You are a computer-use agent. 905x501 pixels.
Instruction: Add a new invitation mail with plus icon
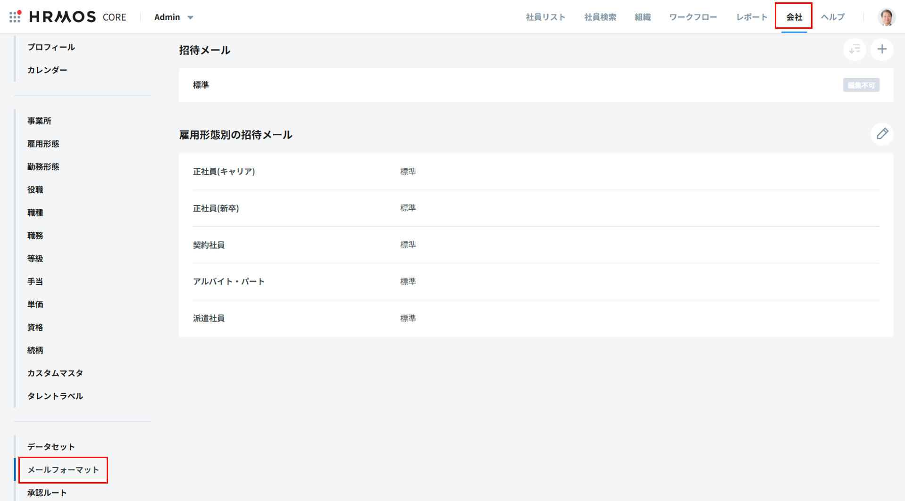[x=881, y=49]
